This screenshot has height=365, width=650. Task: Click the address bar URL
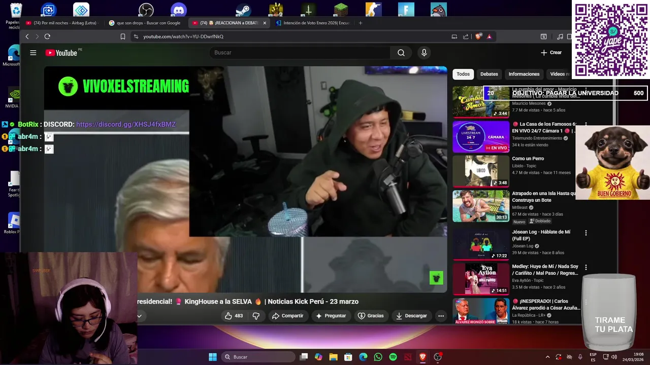183,36
